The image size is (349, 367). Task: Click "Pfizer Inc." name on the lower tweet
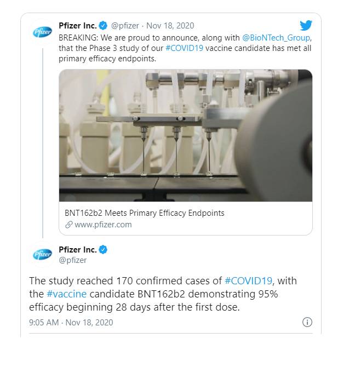(77, 250)
